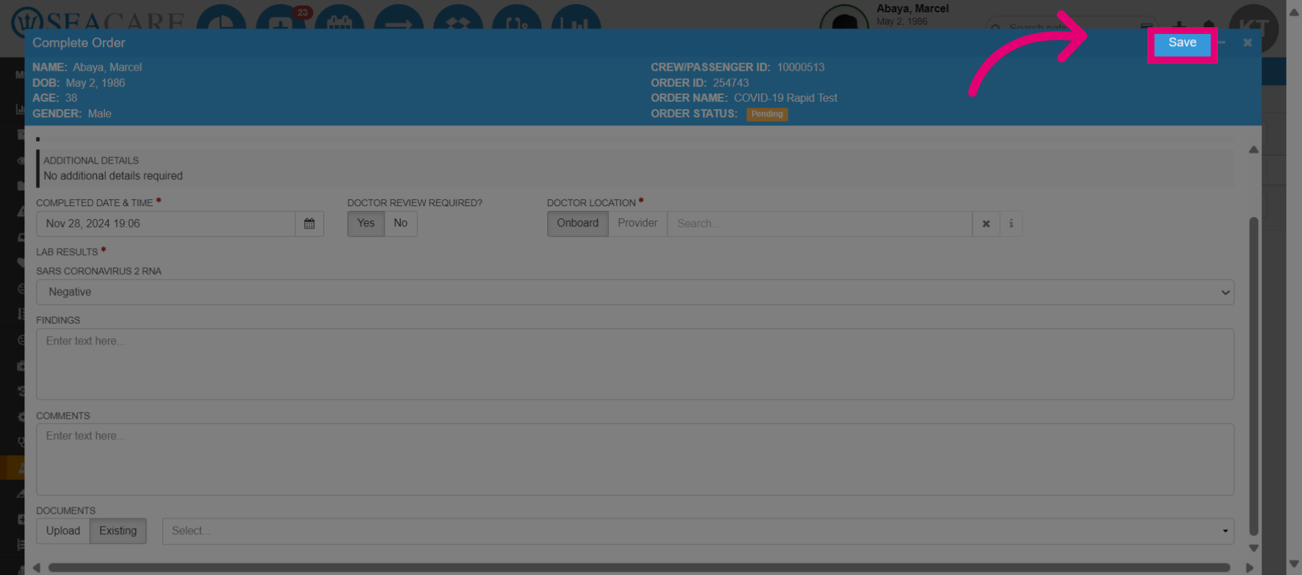Screen dimensions: 1302x575
Task: Open the documents Select dropdown
Action: point(698,531)
